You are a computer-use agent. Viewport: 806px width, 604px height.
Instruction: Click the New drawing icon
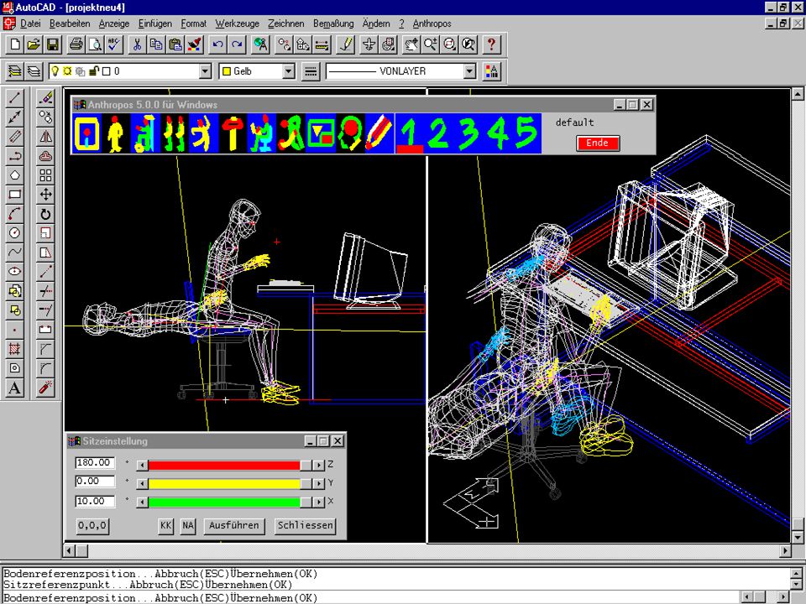15,44
